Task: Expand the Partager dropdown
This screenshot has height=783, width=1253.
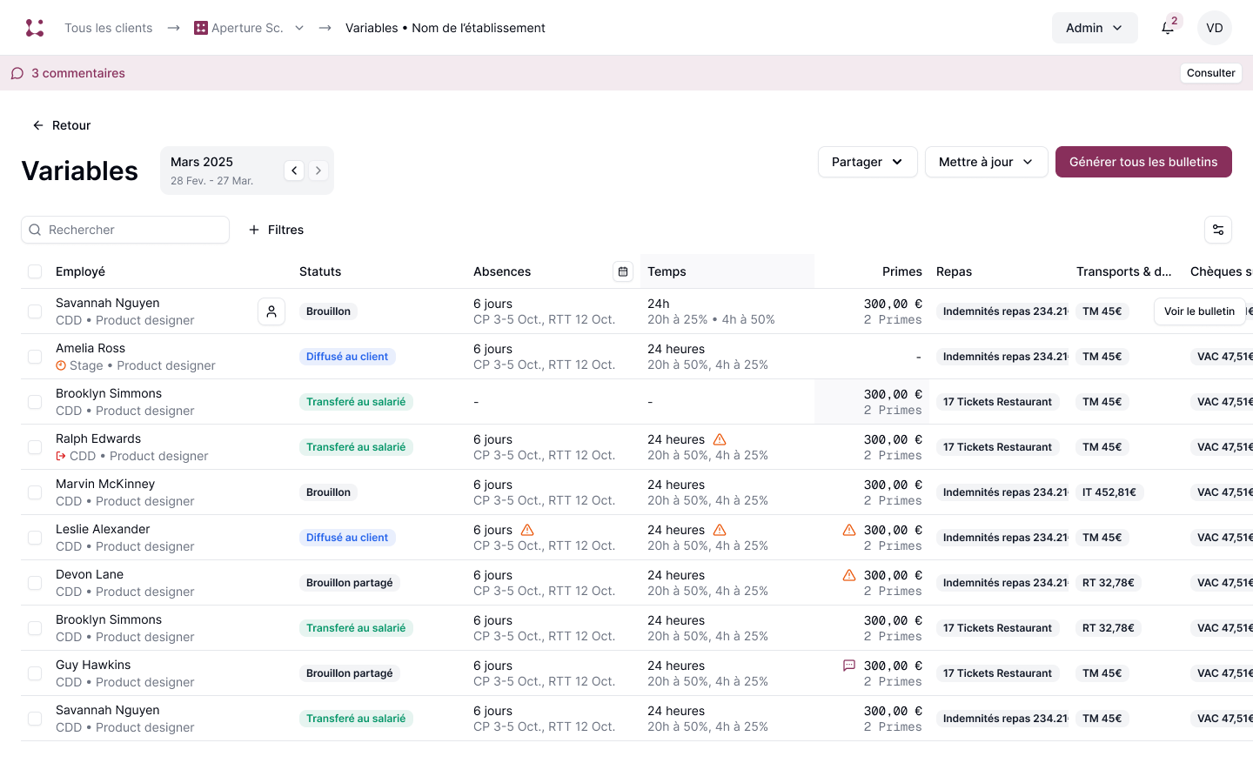Action: 867,162
